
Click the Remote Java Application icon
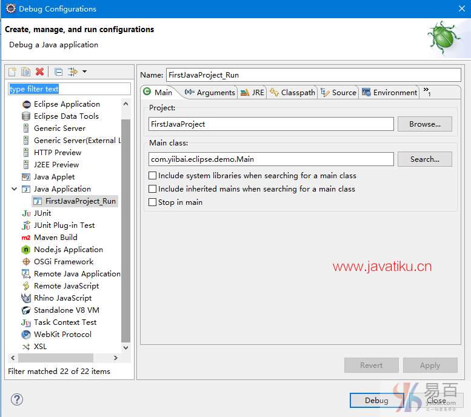click(26, 274)
